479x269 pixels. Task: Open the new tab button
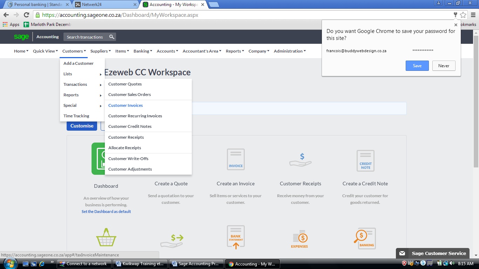(214, 5)
